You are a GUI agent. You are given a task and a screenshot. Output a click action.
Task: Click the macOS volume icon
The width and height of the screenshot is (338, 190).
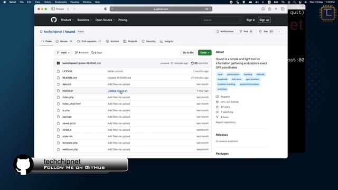(257, 2)
